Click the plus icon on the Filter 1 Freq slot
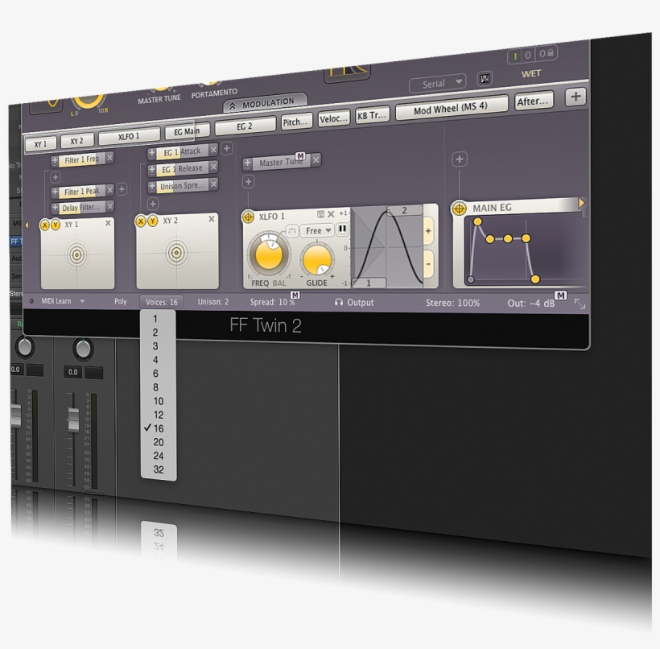This screenshot has height=649, width=660. (x=55, y=160)
